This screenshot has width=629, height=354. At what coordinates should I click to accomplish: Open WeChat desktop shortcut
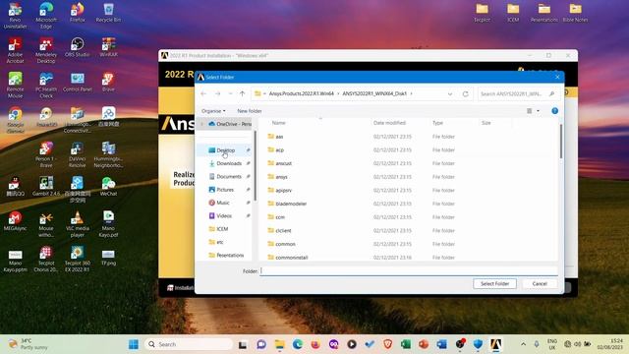tap(108, 186)
